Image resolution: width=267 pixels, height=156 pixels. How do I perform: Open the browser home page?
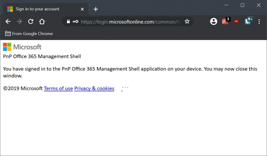(42, 22)
